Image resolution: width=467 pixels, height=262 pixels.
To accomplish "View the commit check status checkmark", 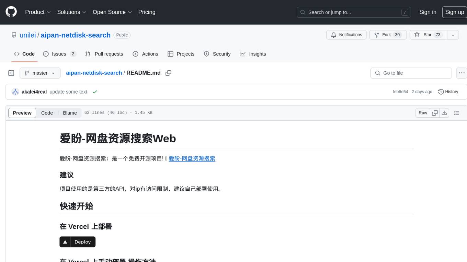I will tap(95, 92).
